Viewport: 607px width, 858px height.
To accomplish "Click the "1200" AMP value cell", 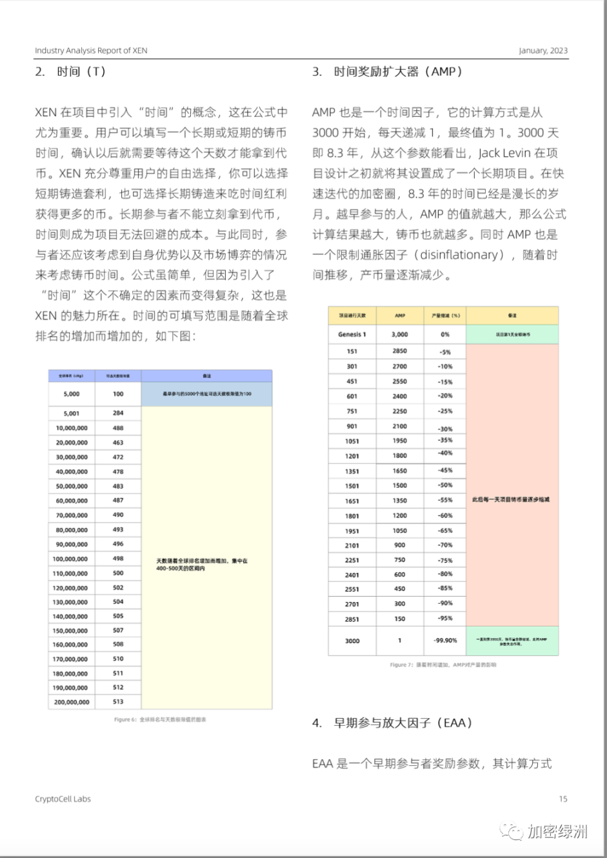I will [x=400, y=515].
